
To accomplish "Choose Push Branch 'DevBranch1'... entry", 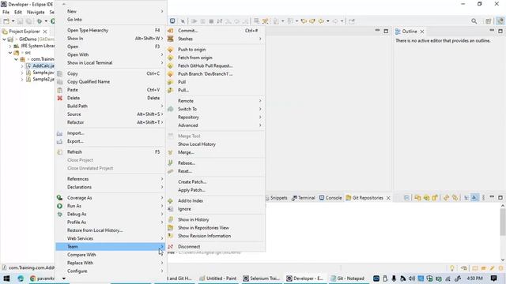I will pyautogui.click(x=216, y=73).
